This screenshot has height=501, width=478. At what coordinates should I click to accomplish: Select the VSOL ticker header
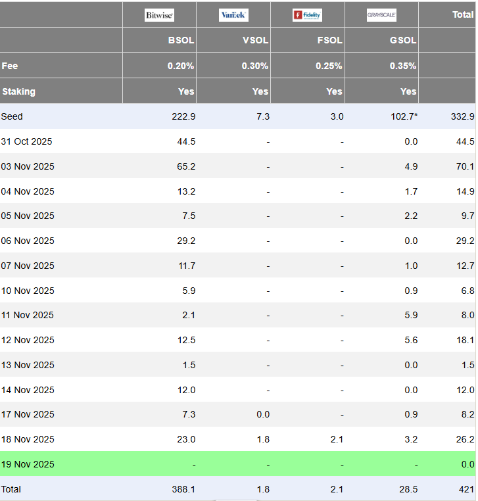255,40
